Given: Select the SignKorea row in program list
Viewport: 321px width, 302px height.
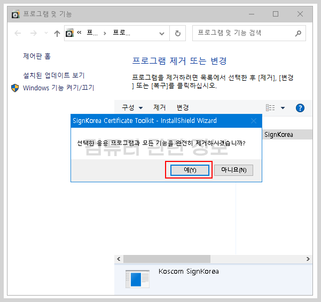Looking at the screenshot, I should click(x=287, y=135).
